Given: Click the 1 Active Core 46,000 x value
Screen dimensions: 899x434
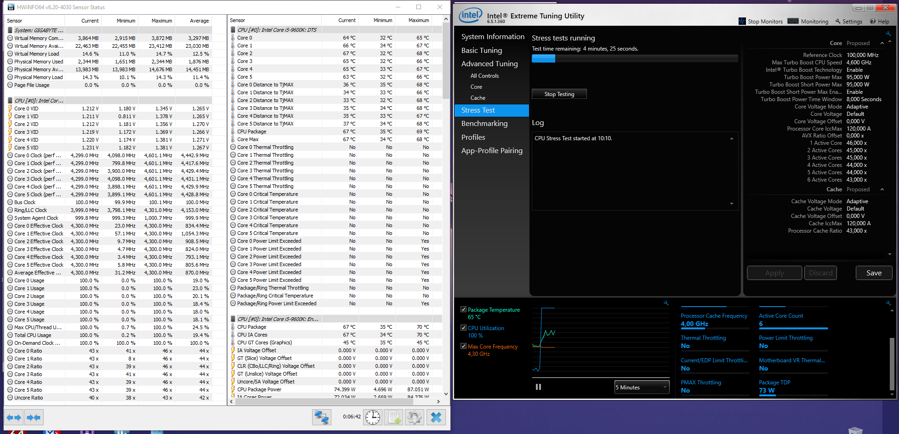Looking at the screenshot, I should (857, 143).
